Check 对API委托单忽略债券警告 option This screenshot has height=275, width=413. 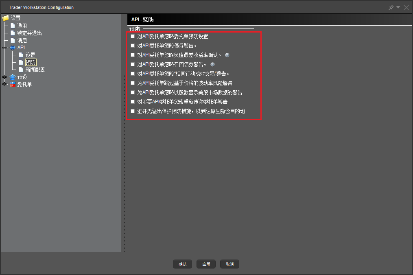pyautogui.click(x=133, y=46)
